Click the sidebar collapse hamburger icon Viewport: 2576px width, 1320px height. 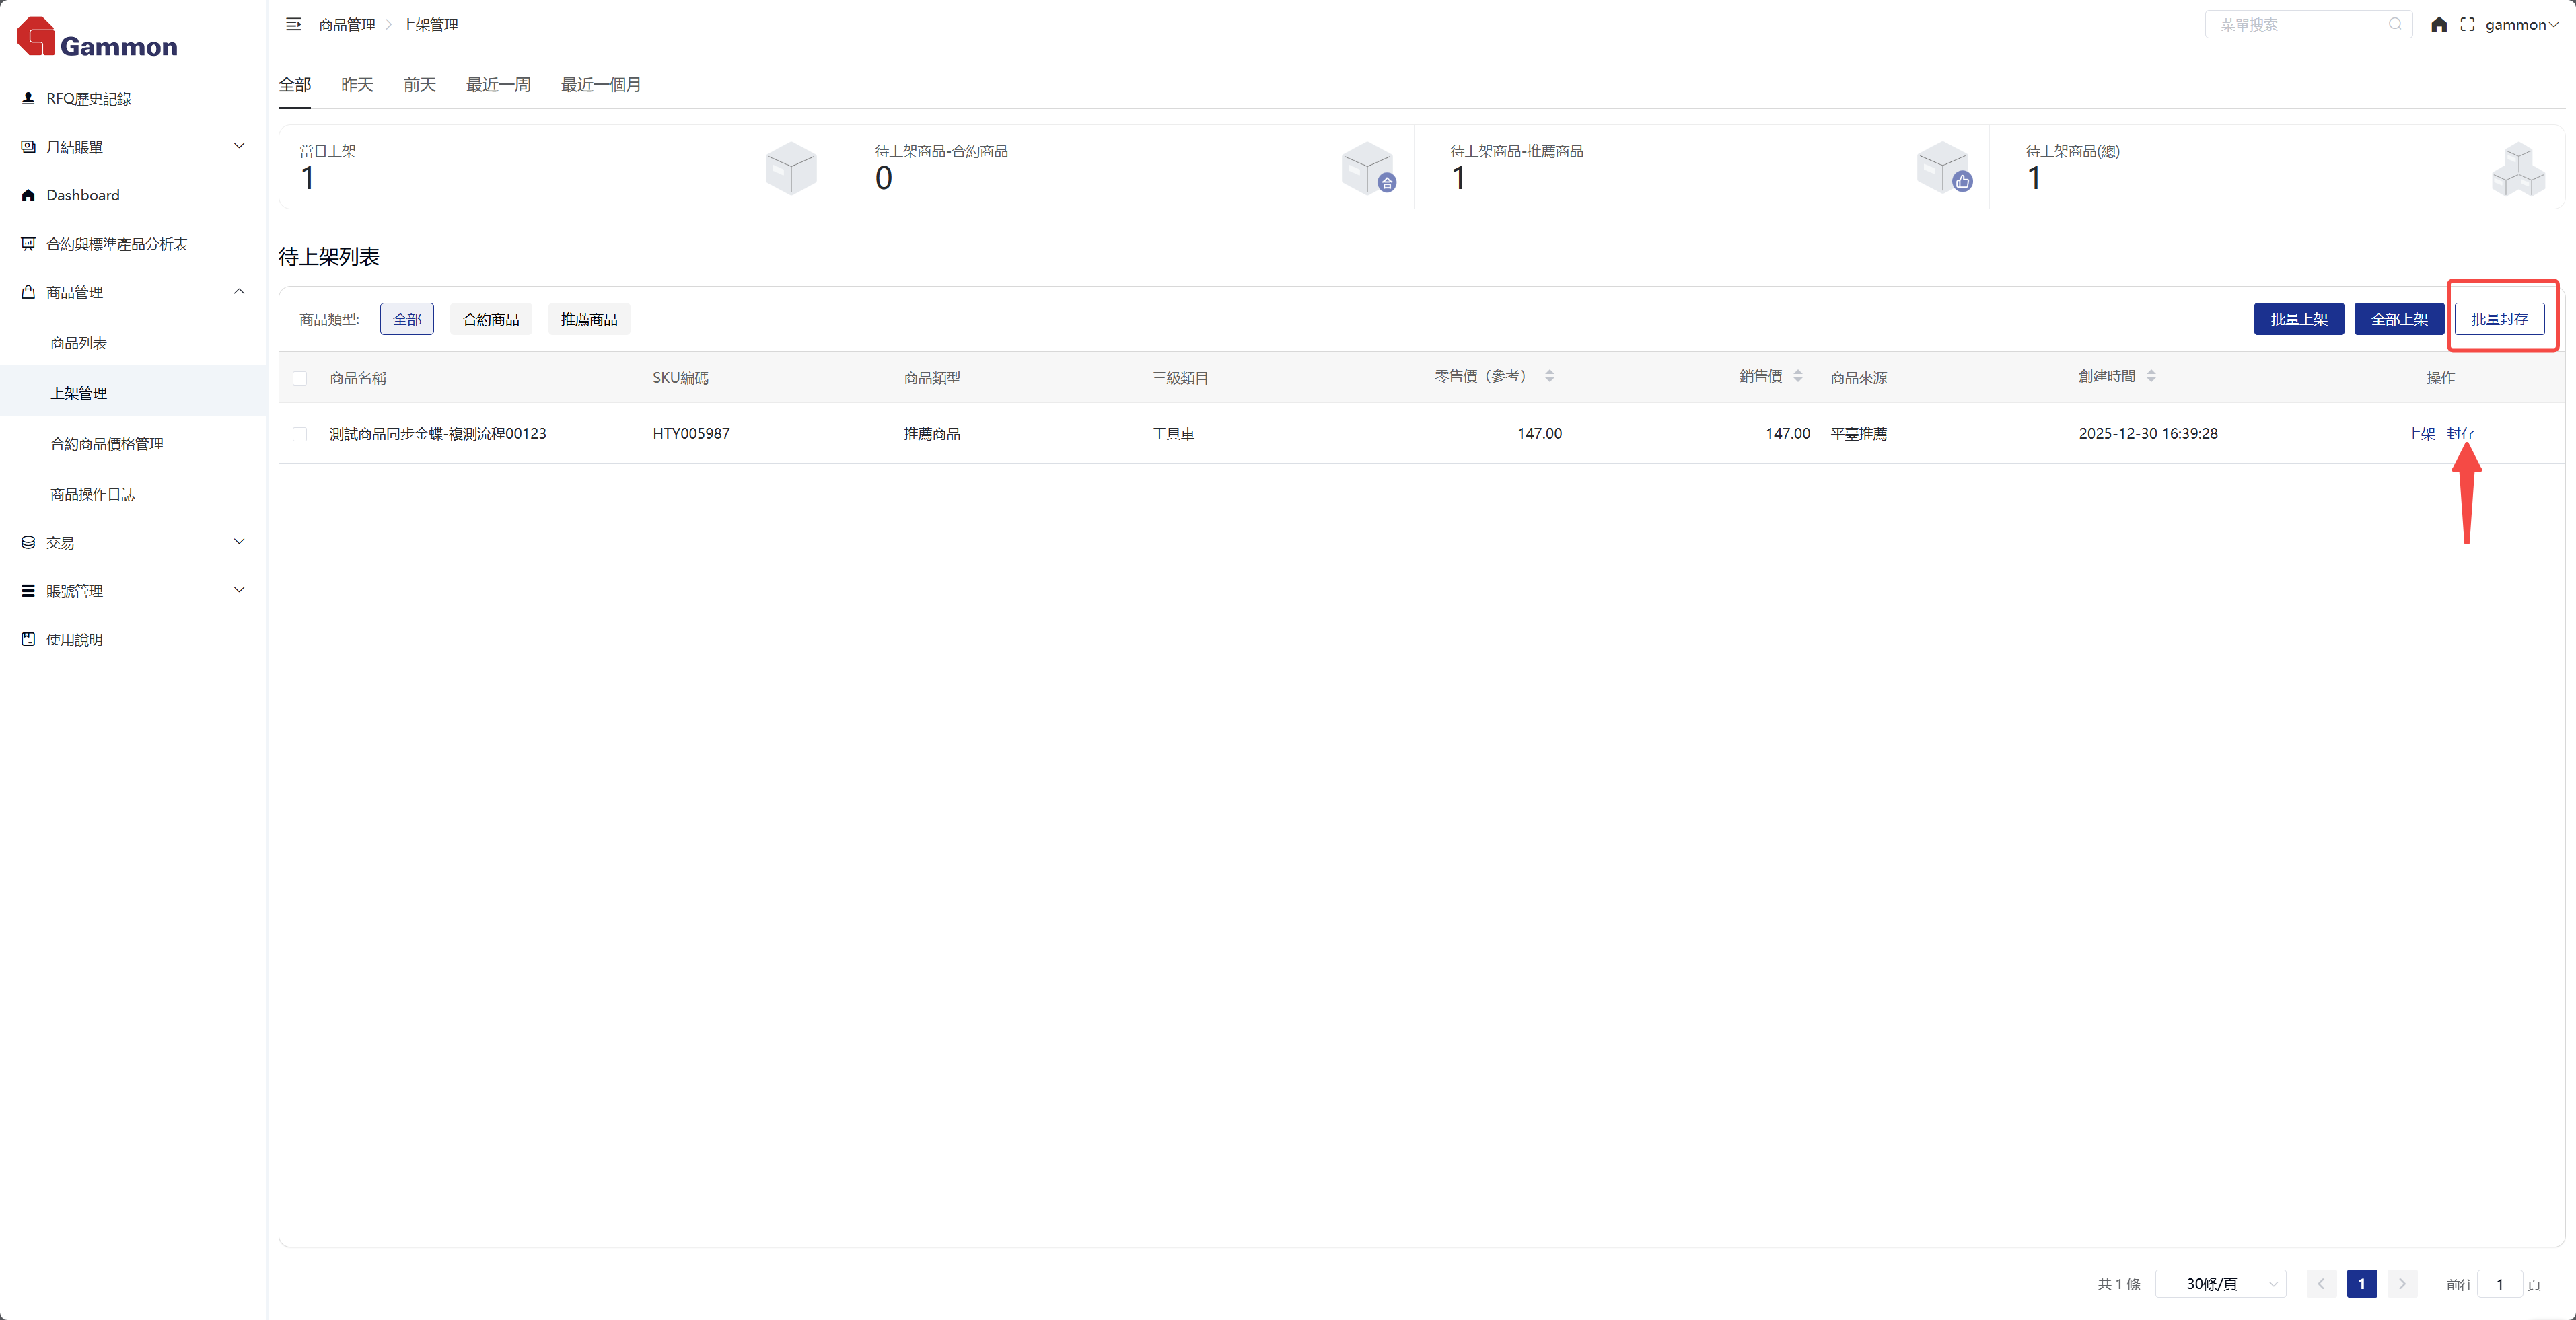(x=293, y=24)
